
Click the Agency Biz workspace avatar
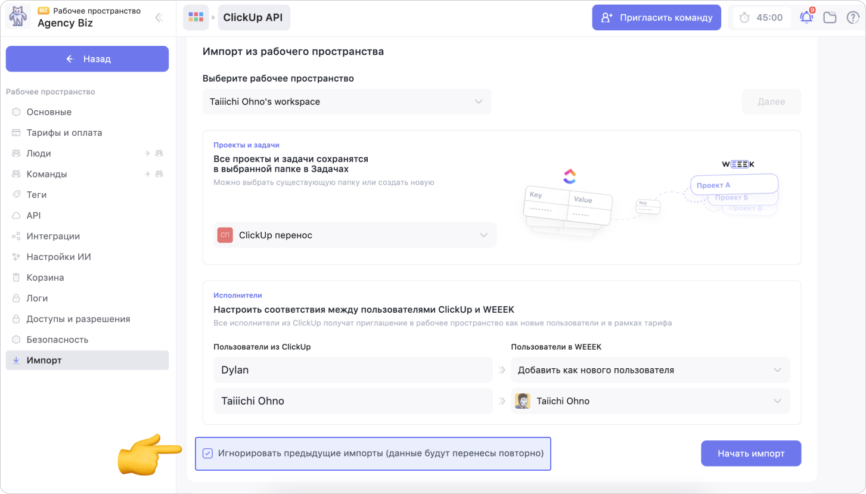pyautogui.click(x=18, y=17)
